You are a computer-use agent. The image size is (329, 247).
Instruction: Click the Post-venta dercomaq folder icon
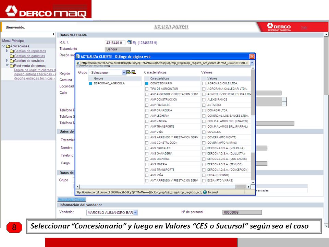click(12, 66)
